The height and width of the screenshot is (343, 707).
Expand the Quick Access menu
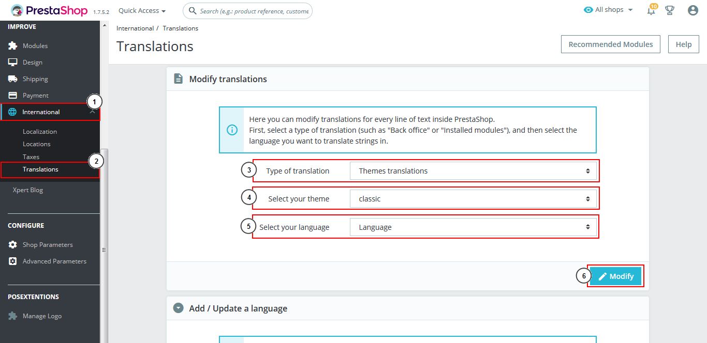pos(142,10)
